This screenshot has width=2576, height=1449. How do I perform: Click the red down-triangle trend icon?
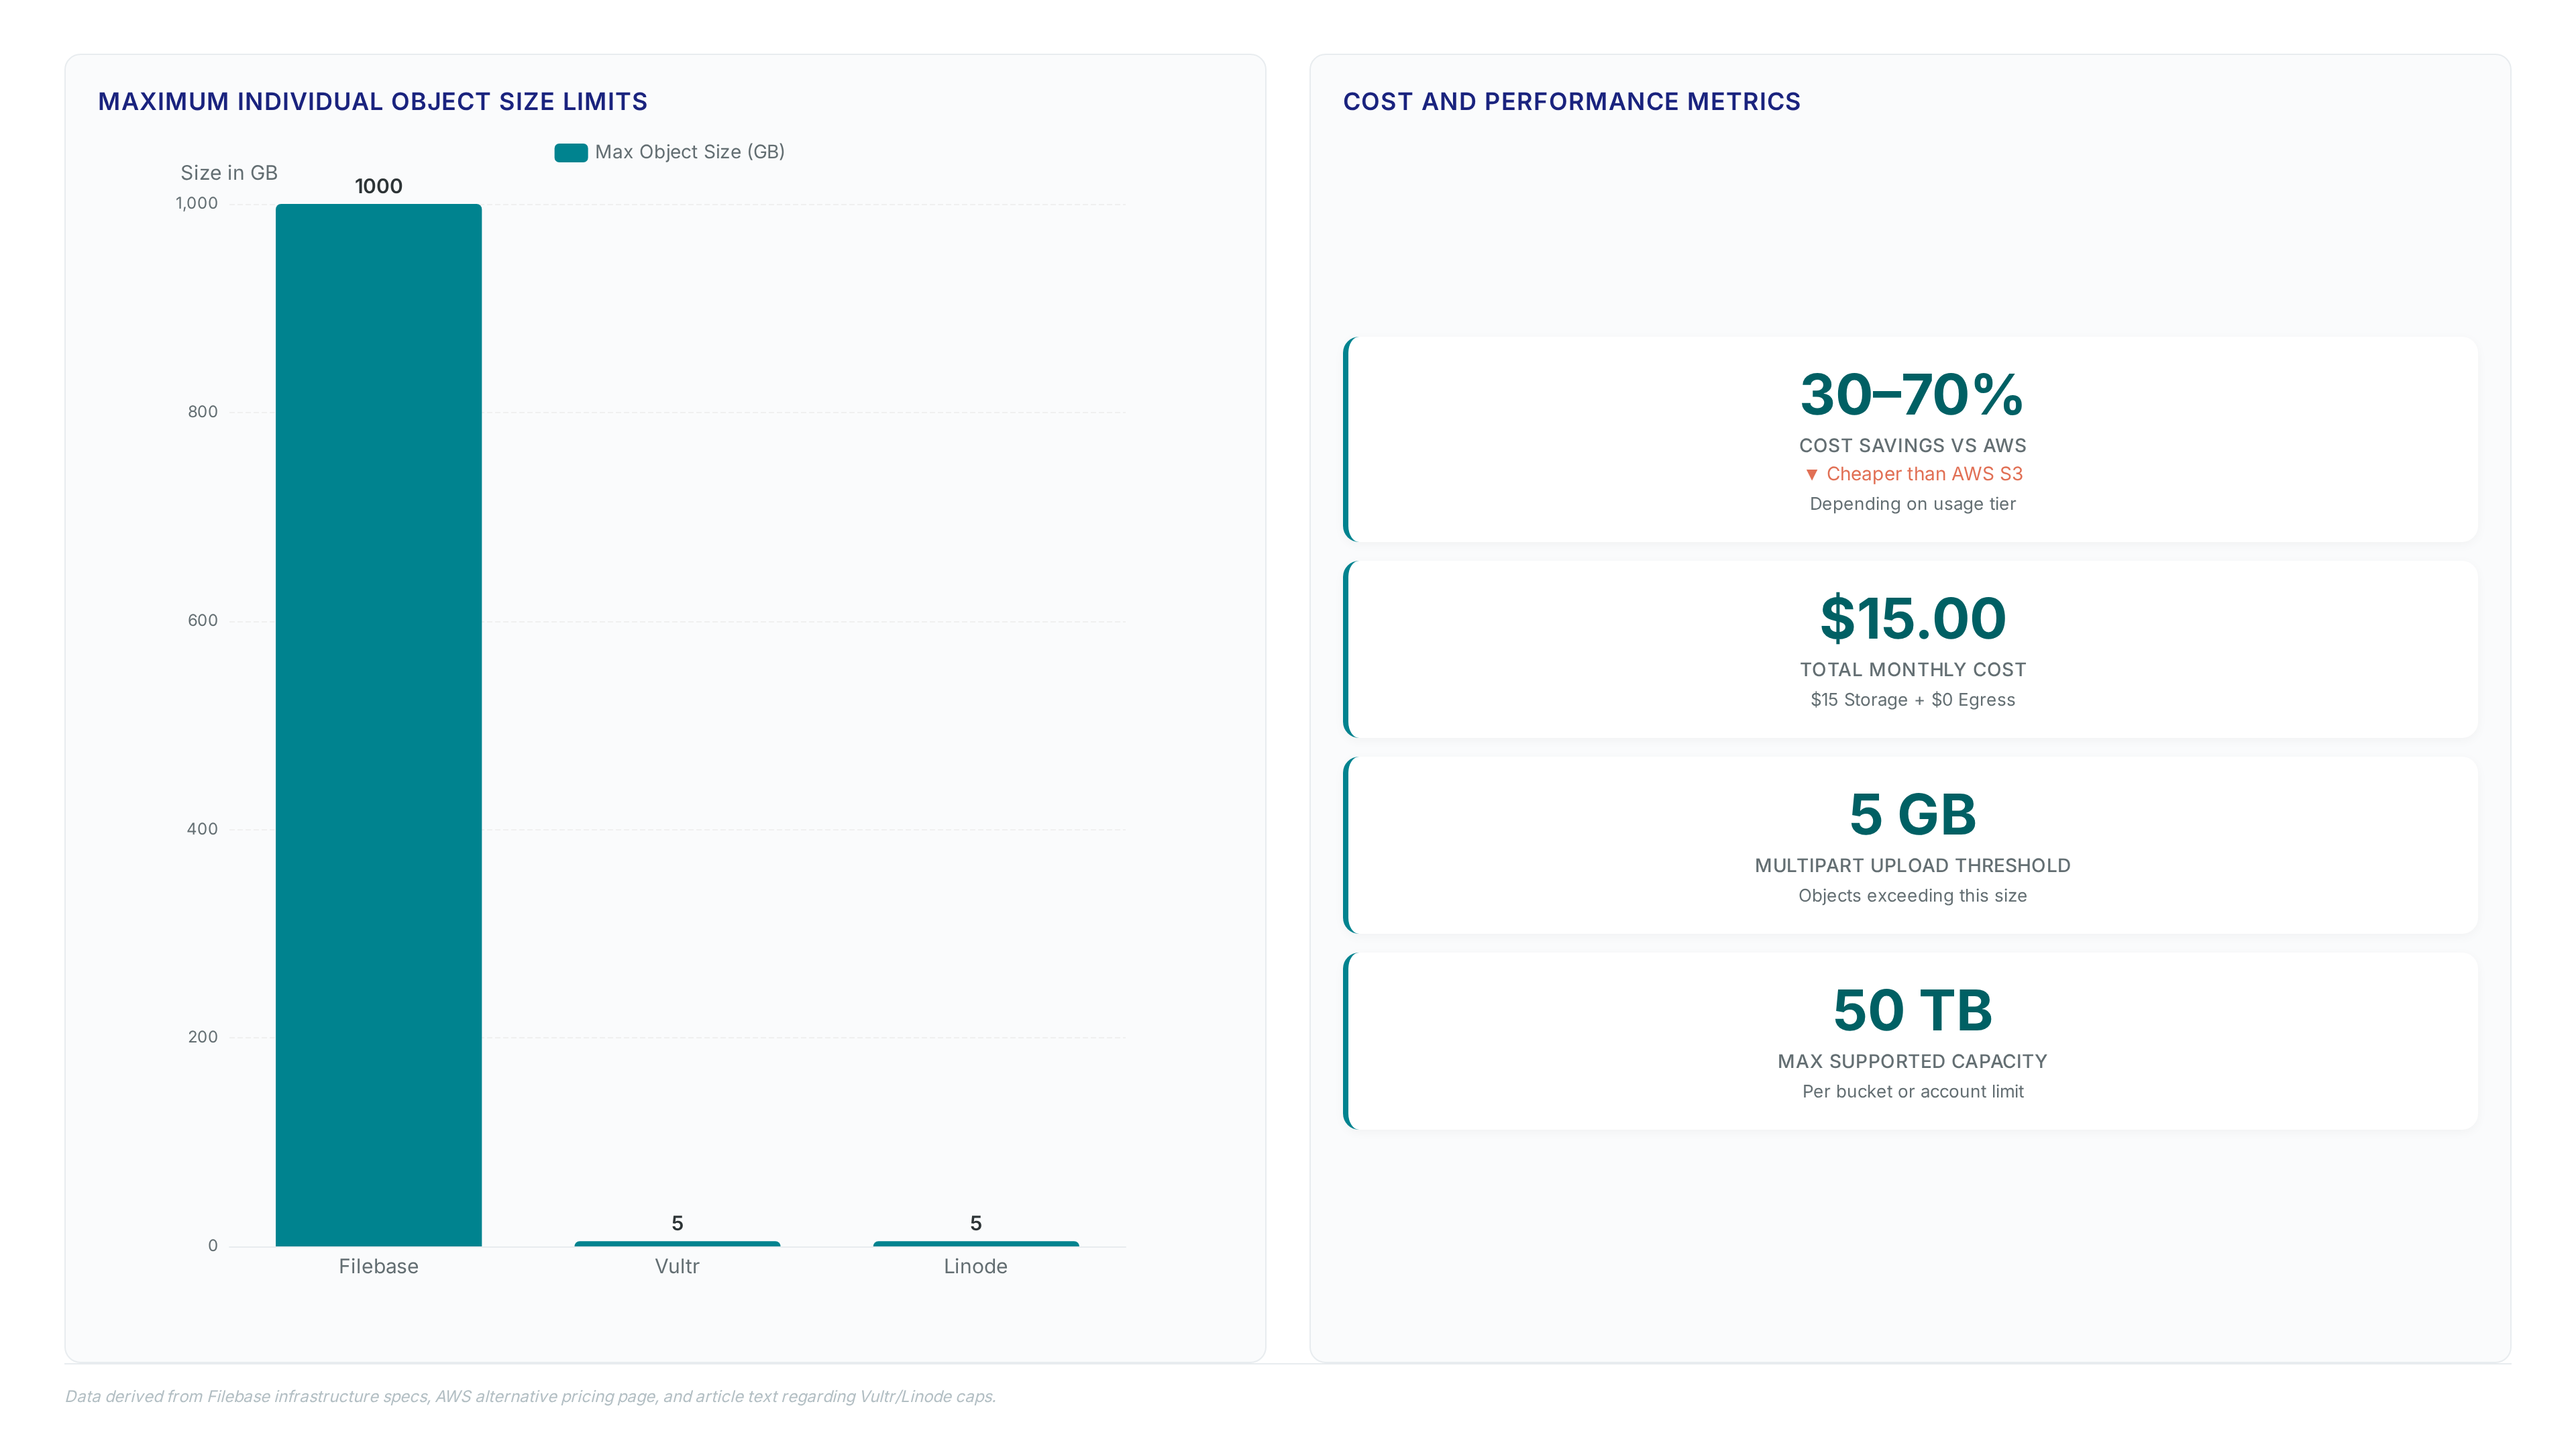[1812, 475]
